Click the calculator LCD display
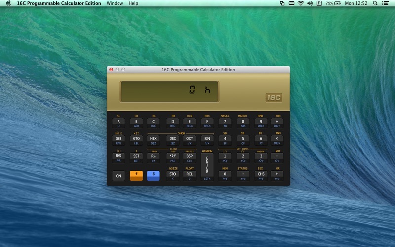 pos(169,92)
